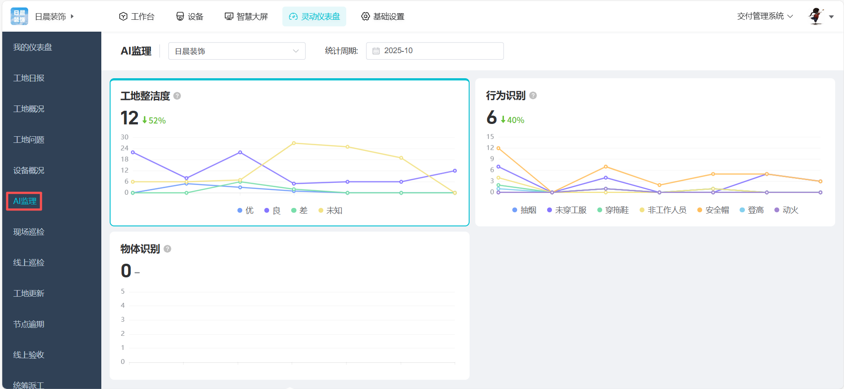This screenshot has height=389, width=844.
Task: Expand the 交付管理系统 system switcher
Action: click(765, 16)
